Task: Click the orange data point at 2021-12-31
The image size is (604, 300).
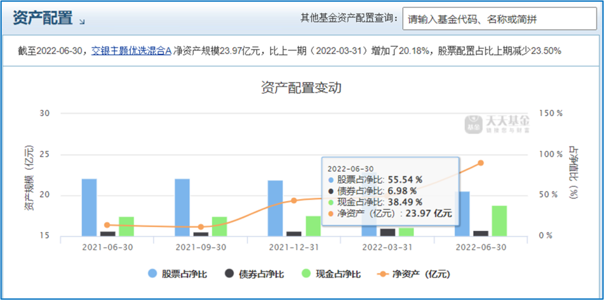Action: [x=294, y=201]
